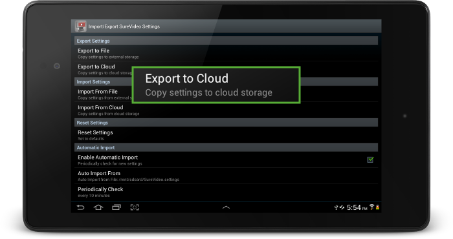Image resolution: width=453 pixels, height=239 pixels.
Task: Select Export to Cloud option
Action: (226, 69)
